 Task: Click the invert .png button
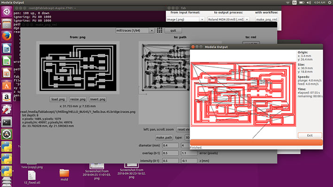click(98, 99)
